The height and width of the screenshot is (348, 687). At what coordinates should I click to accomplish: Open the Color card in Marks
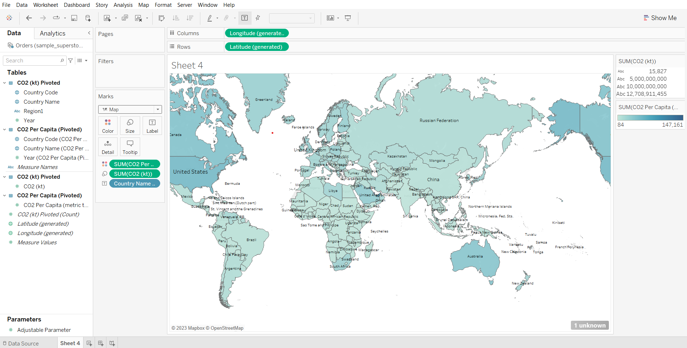[108, 126]
